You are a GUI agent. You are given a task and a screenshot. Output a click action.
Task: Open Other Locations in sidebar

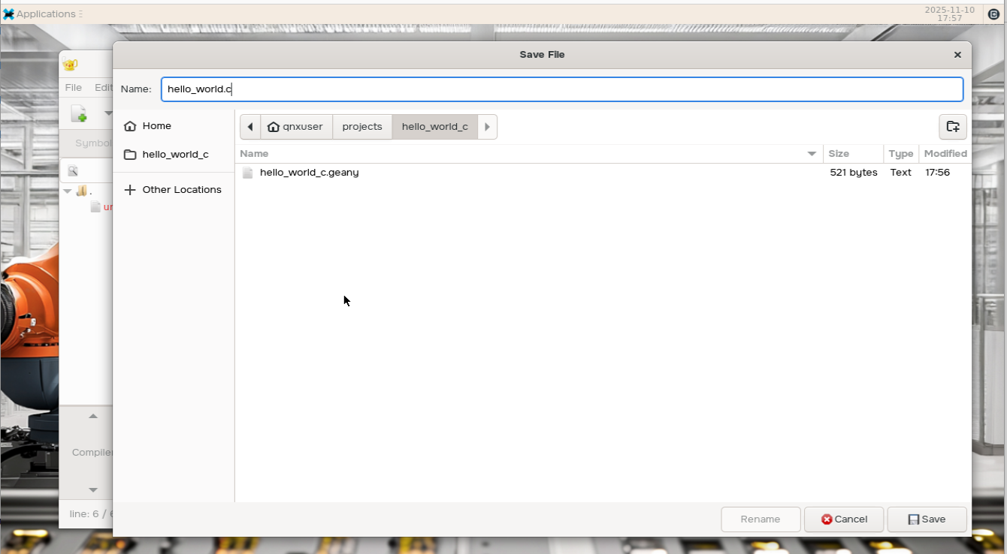tap(181, 190)
